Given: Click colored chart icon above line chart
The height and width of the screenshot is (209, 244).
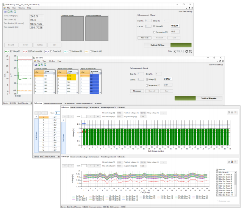Looking at the screenshot, I should (232, 162).
